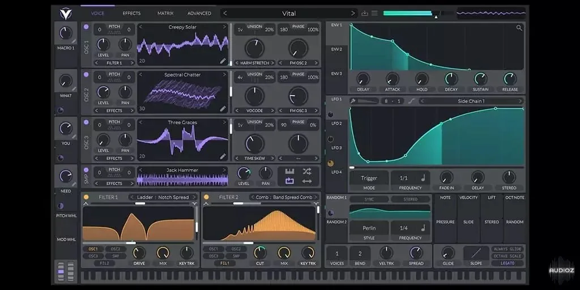
Task: Toggle the Legato option
Action: (507, 263)
